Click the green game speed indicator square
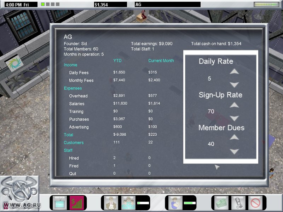Viewport: 283px width, 212px height. click(43, 5)
